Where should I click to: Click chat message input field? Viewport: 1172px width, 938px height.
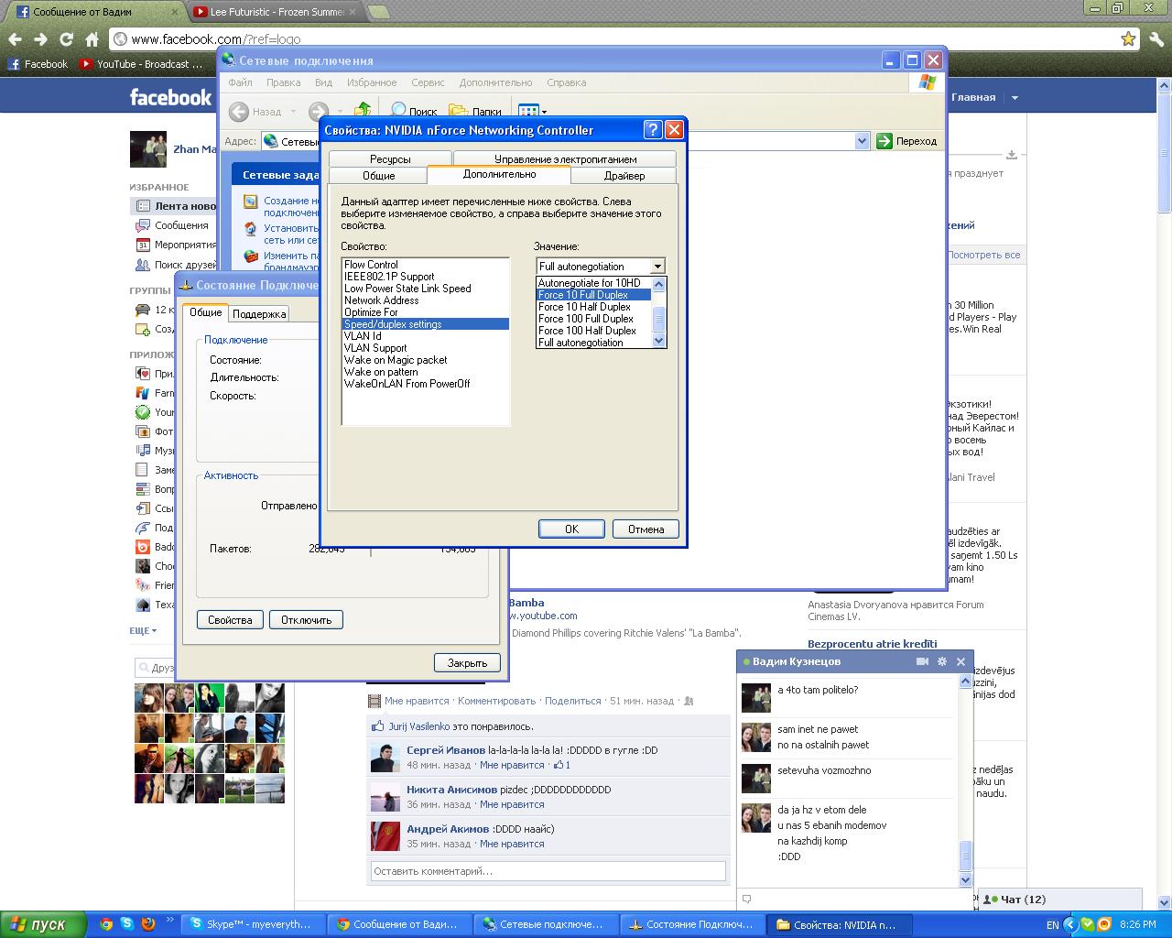[853, 899]
